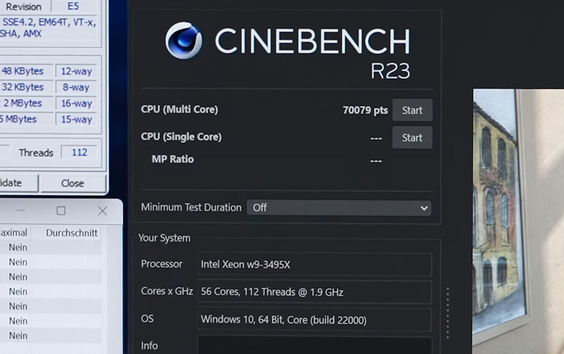The image size is (564, 354).
Task: Click the Close button in CPU-Z window
Action: click(x=73, y=183)
